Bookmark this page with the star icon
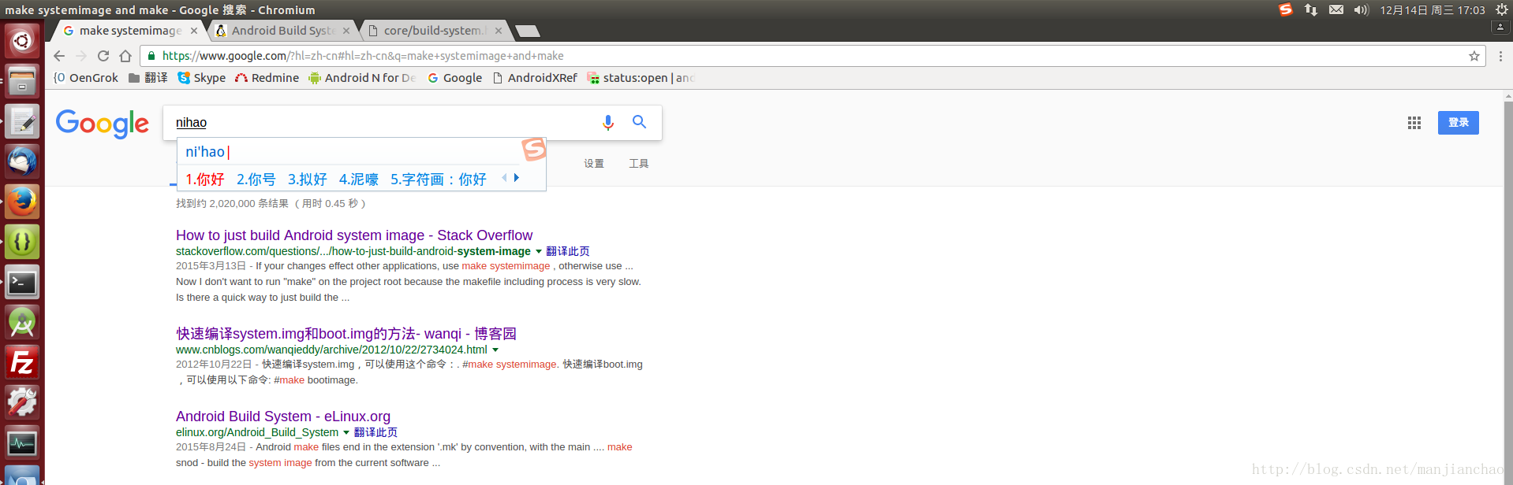Screen dimensions: 1513x485 (x=1474, y=56)
